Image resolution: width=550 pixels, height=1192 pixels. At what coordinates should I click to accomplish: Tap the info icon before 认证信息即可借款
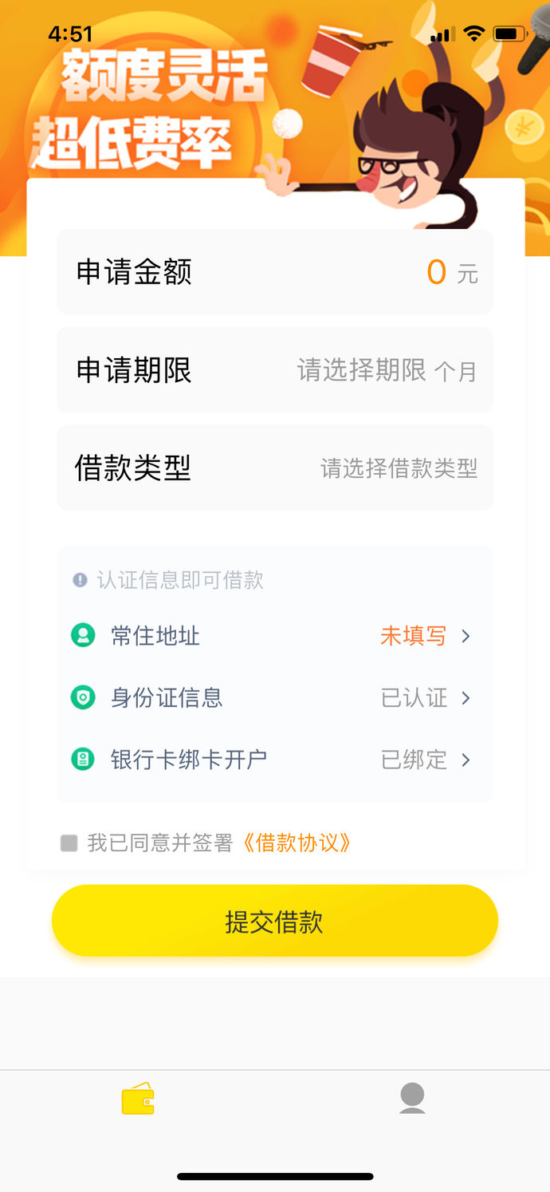(x=80, y=580)
